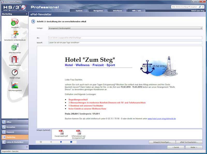
Task: Click the Rezeption section icon
Action: pyautogui.click(x=4, y=127)
